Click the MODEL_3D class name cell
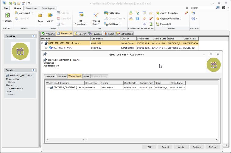 tap(191, 48)
